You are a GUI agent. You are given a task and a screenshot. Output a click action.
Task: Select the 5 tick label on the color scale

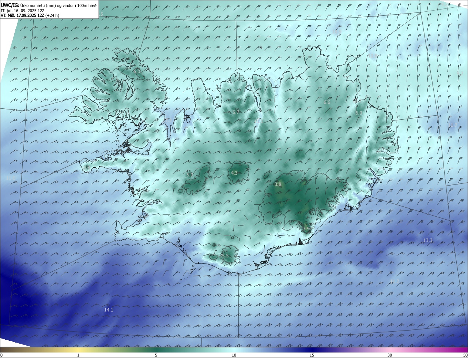[x=156, y=355]
